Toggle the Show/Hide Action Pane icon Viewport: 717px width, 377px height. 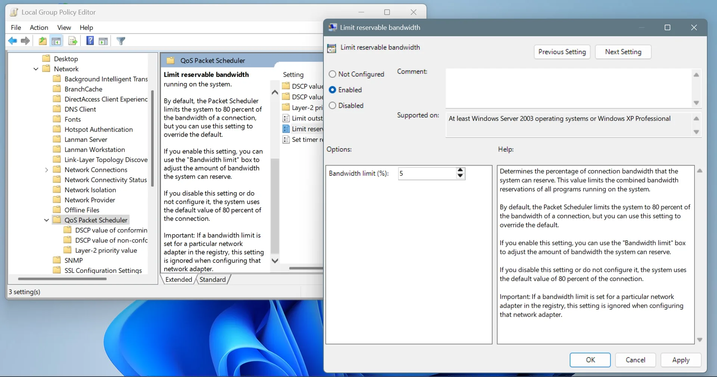coord(103,41)
